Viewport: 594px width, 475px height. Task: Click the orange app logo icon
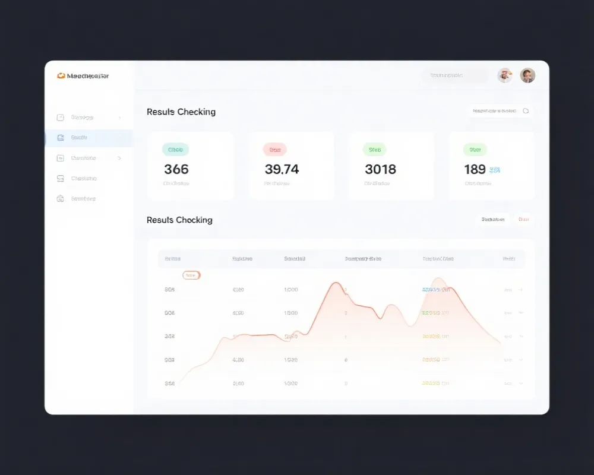coord(61,76)
